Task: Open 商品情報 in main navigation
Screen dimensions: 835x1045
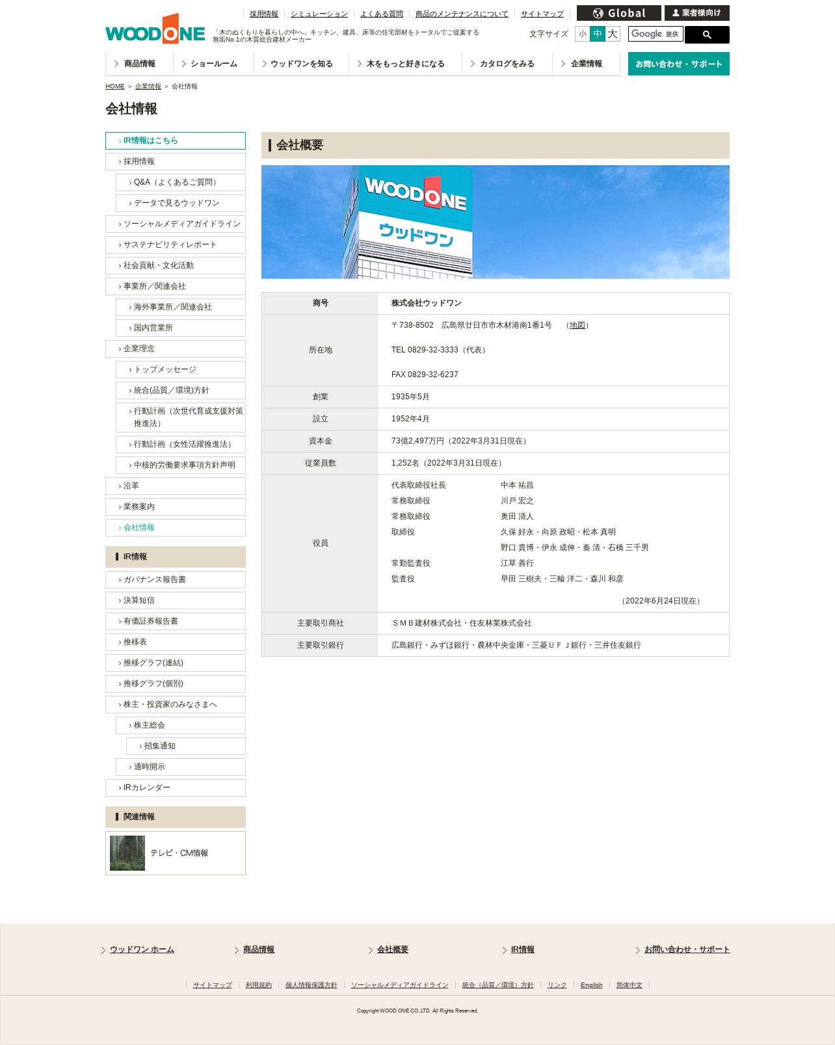Action: click(139, 64)
